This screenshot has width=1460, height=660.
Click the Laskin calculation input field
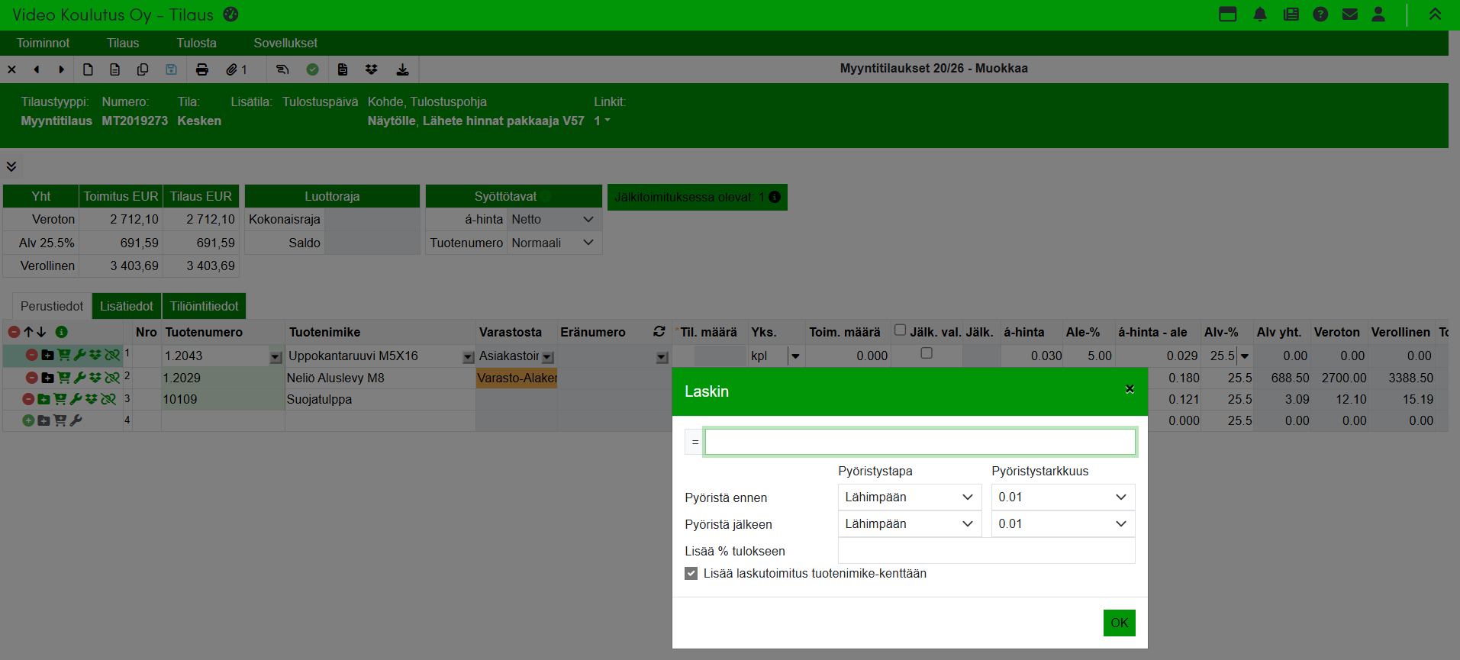pos(920,442)
